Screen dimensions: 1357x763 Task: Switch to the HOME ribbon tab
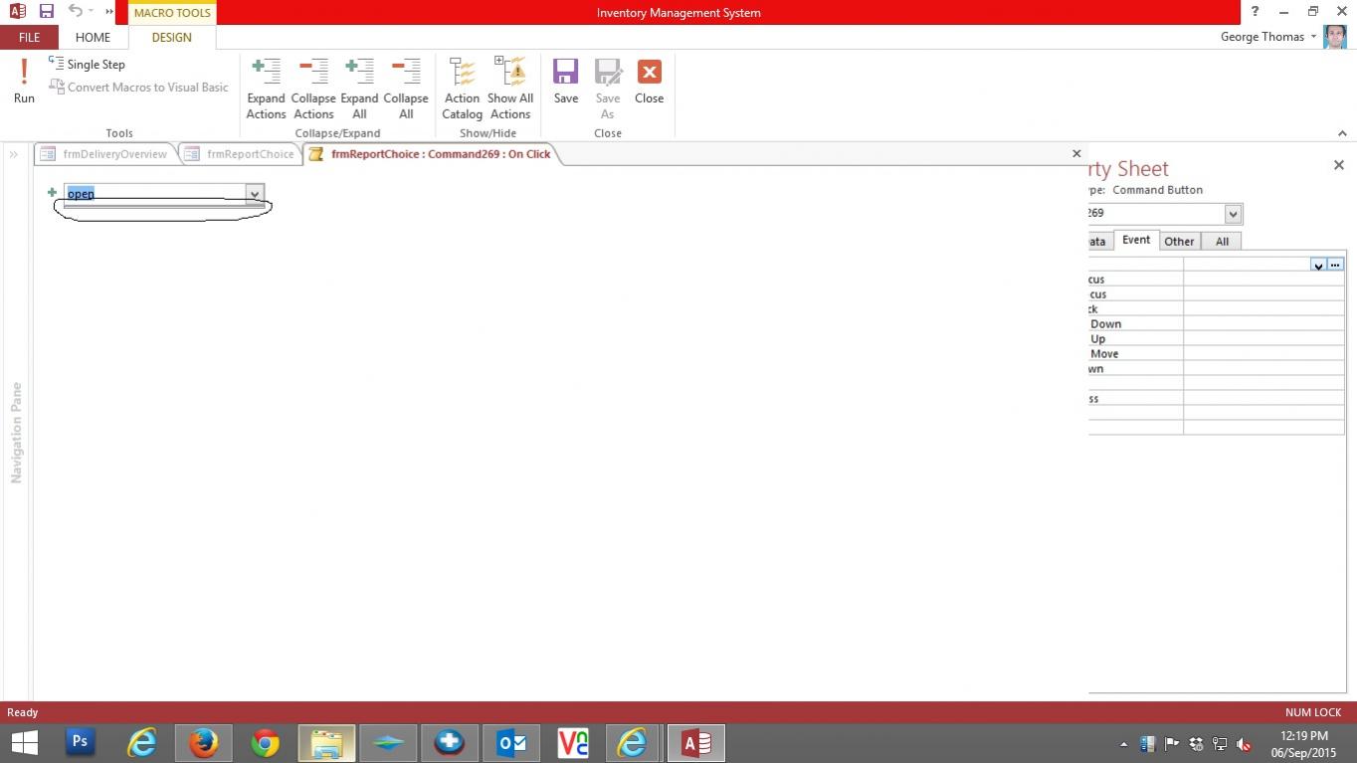point(93,37)
